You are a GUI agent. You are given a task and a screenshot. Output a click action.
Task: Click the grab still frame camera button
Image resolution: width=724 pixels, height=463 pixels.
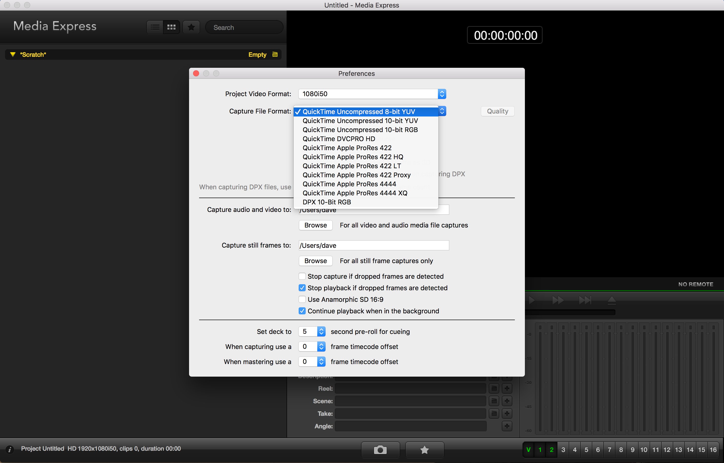380,450
